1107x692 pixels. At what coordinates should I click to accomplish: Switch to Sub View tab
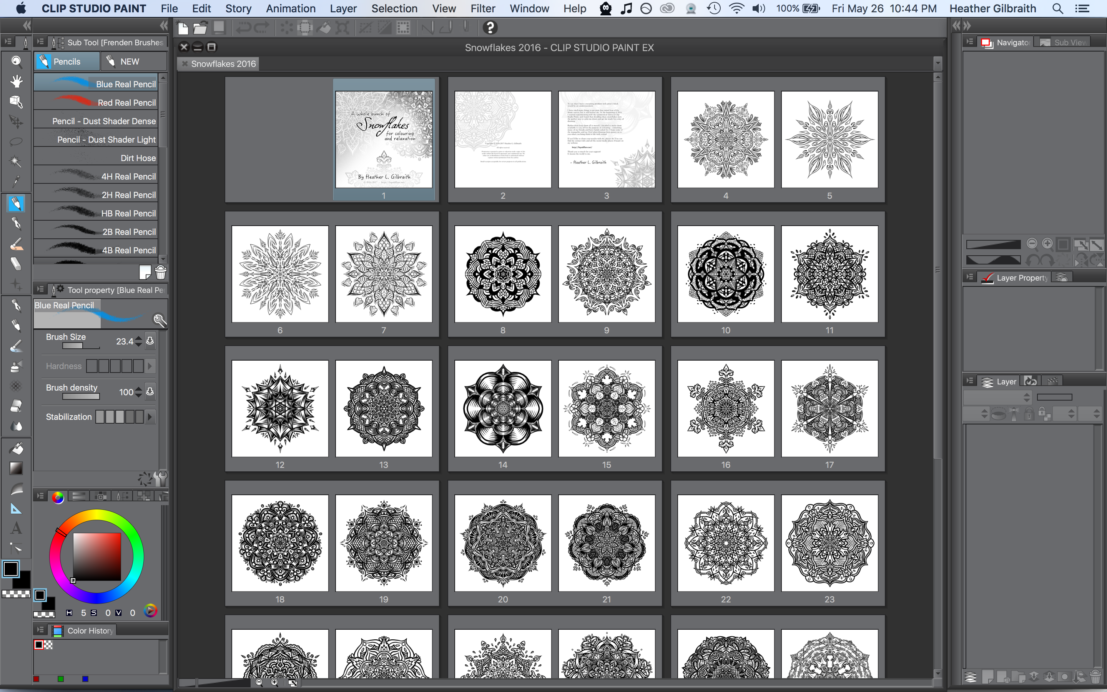1062,42
